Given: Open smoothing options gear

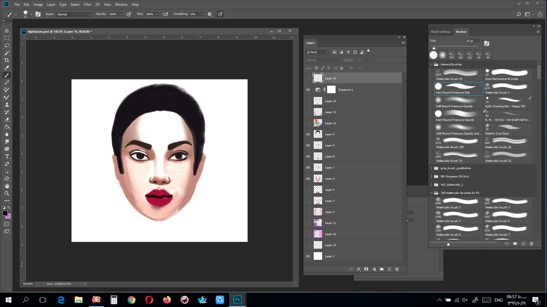Looking at the screenshot, I should click(210, 14).
